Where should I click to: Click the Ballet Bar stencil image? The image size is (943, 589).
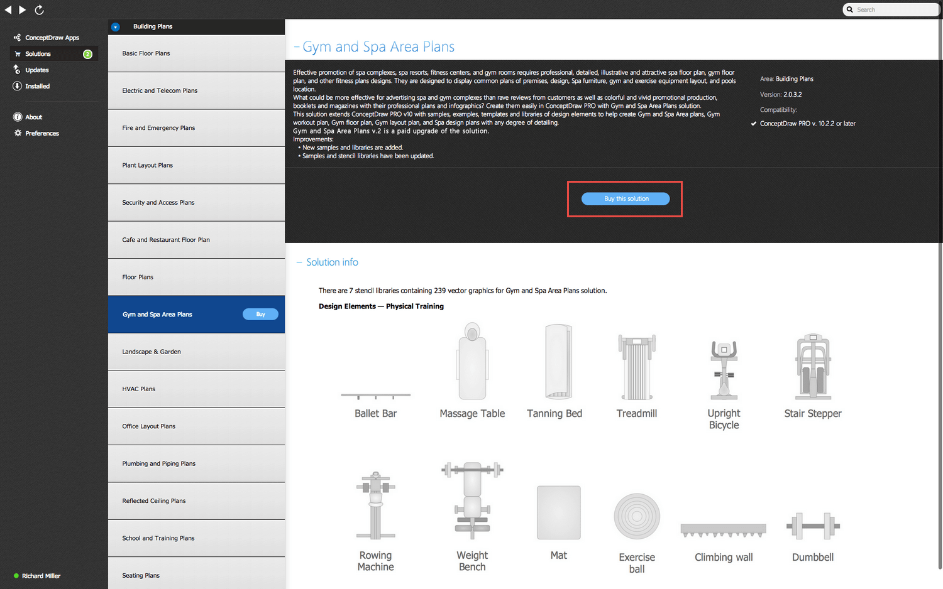(376, 396)
